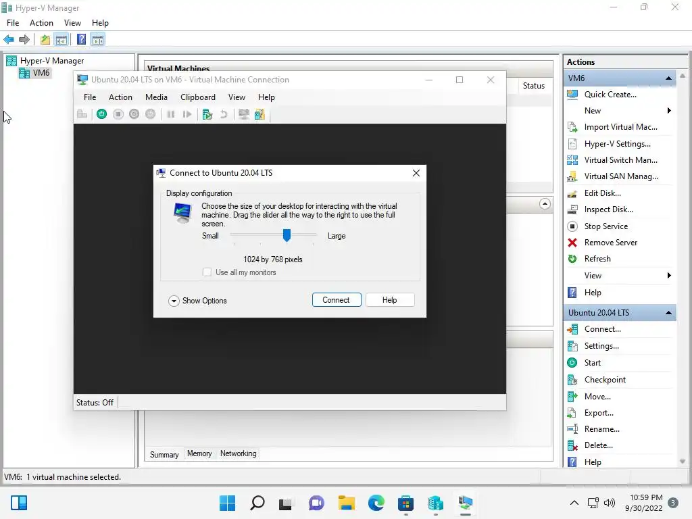
Task: Select Quick Create in Actions pane
Action: point(610,95)
